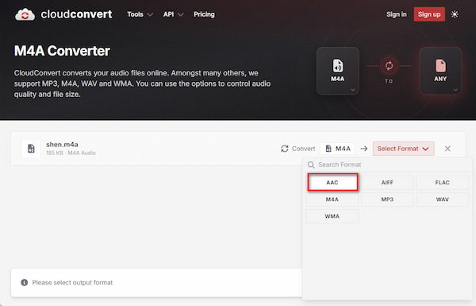
Task: Click the arrow icon between M4A and Select Format
Action: click(364, 149)
